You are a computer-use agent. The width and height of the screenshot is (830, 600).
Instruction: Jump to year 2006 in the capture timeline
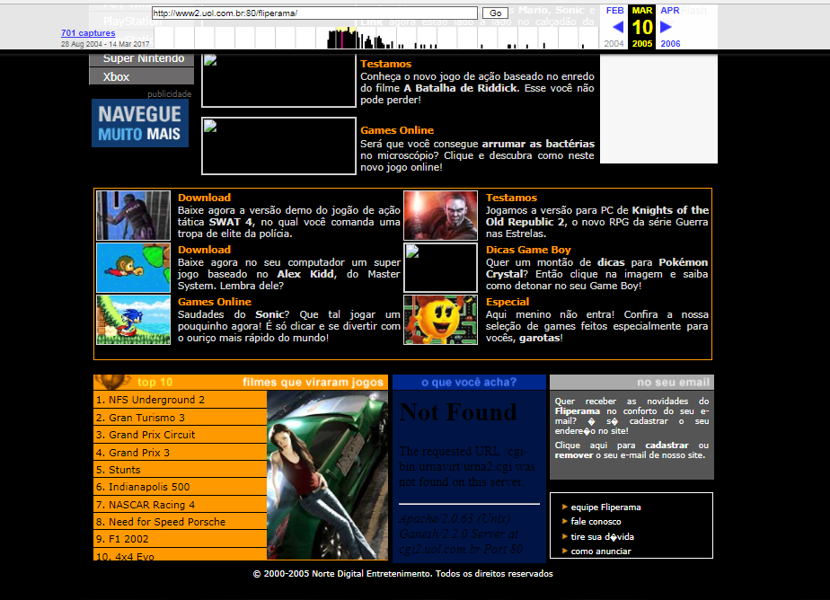click(670, 43)
